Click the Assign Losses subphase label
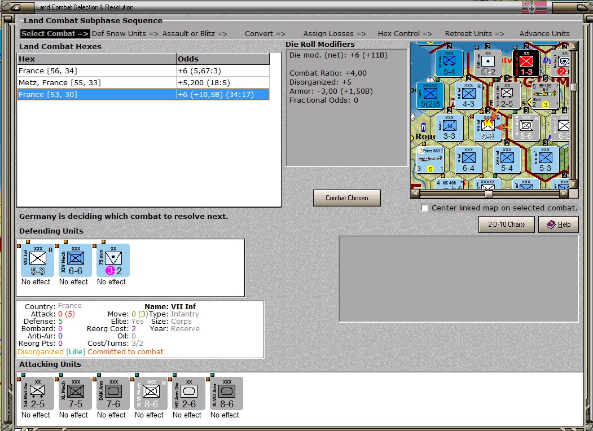593x431 pixels. tap(335, 34)
